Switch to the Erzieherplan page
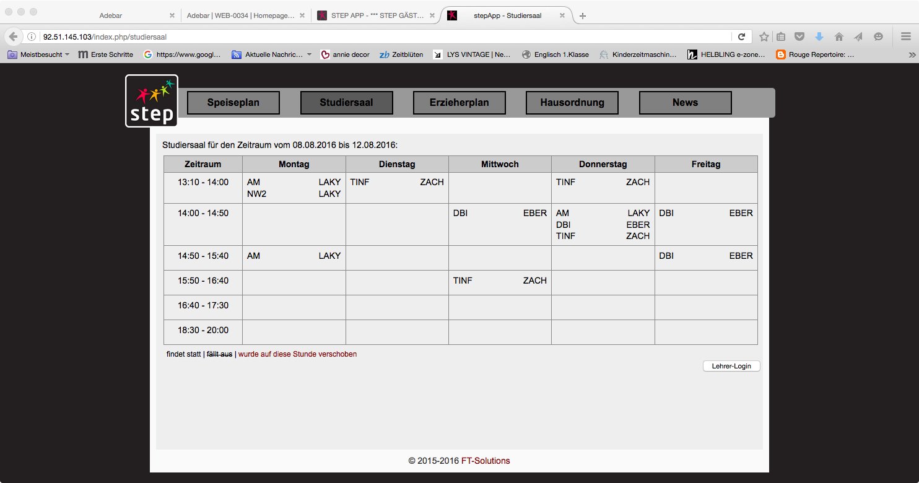Viewport: 919px width, 483px height. [x=459, y=103]
